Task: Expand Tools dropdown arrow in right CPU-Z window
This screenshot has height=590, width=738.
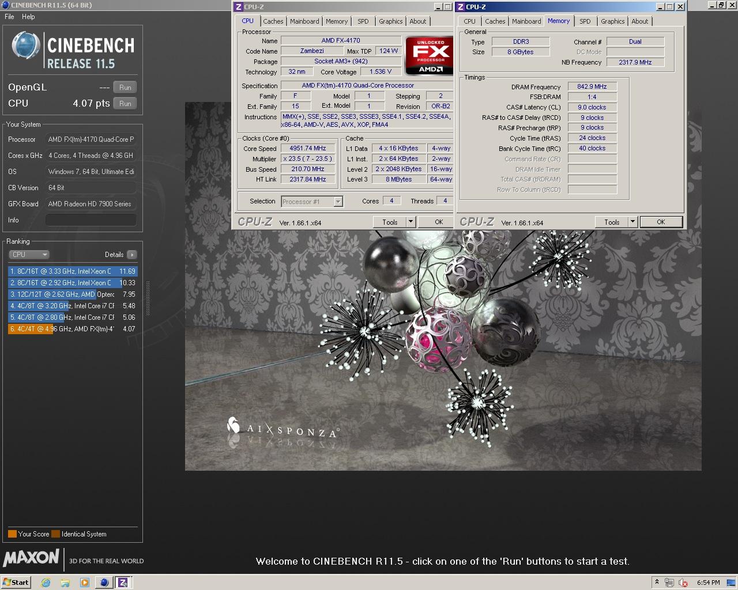Action: click(632, 222)
